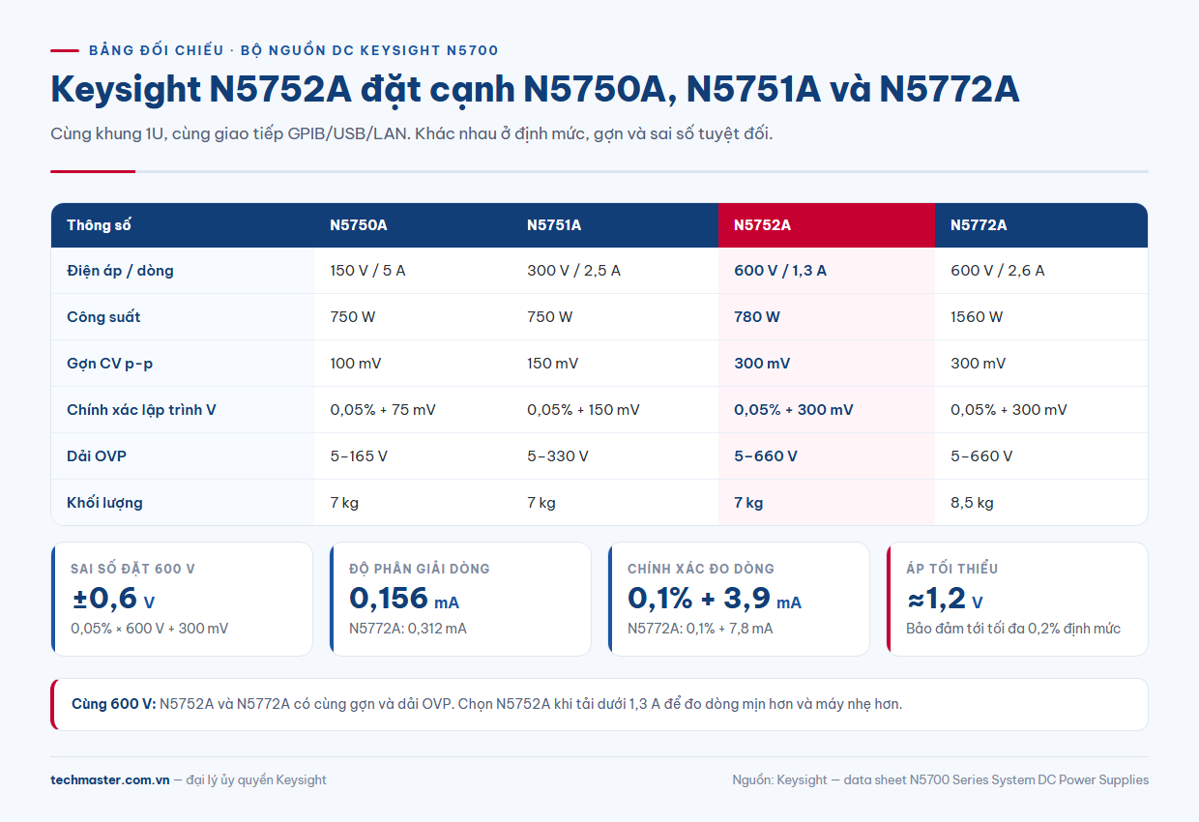Click the "ÁP TỐI THIỂU" card title
Screen dimensions: 1199x822
952,569
